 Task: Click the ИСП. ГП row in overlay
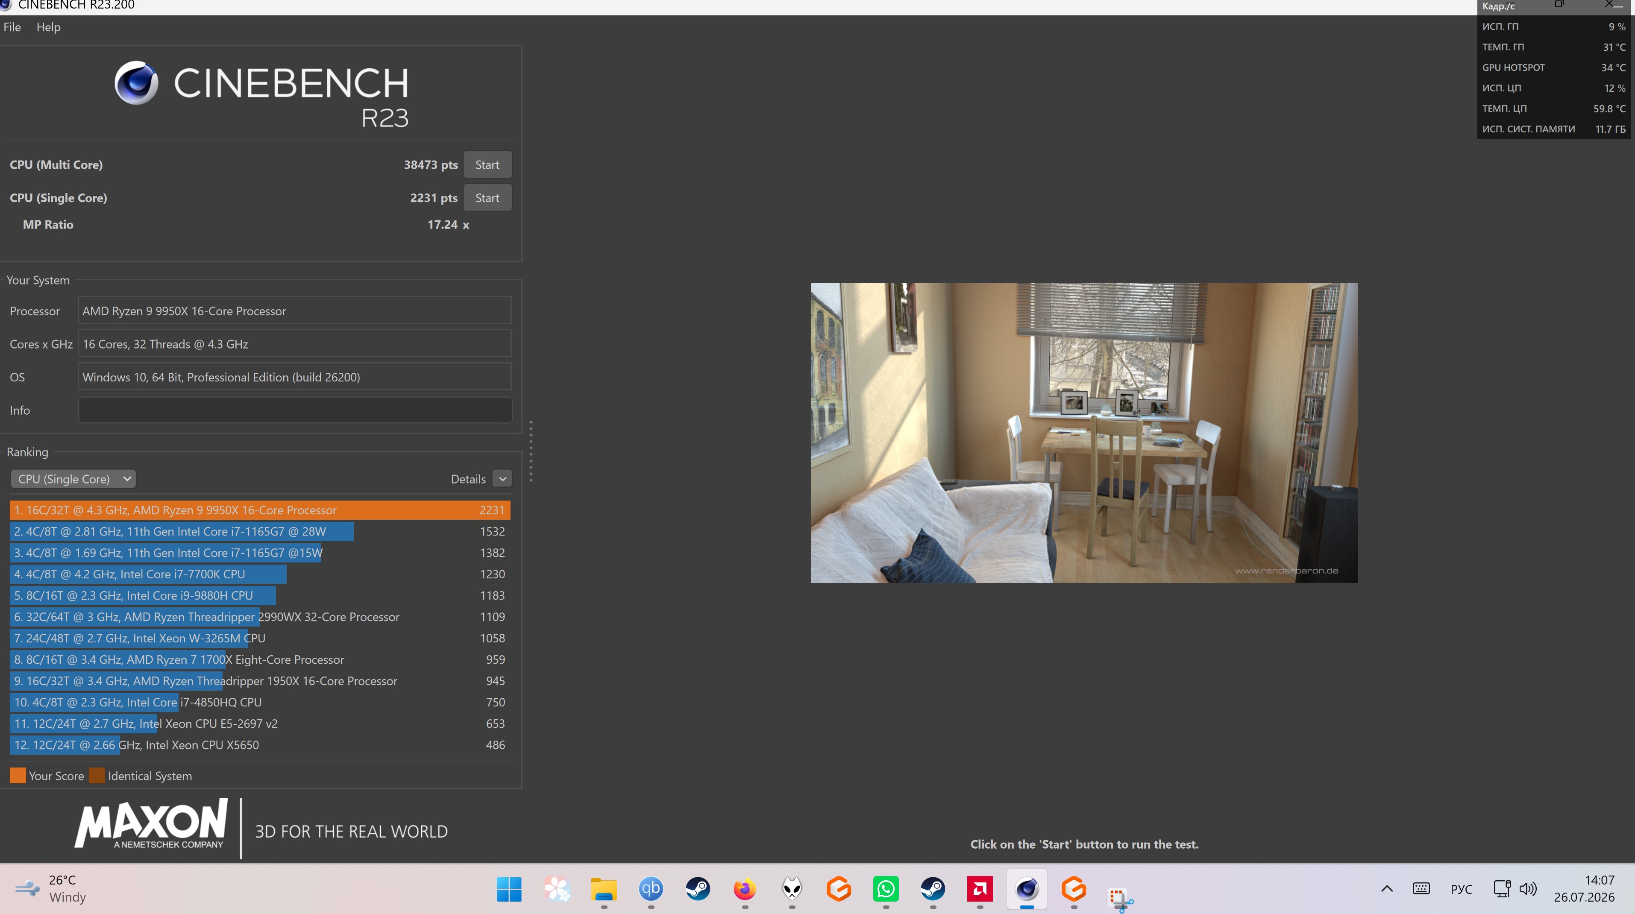tap(1554, 26)
